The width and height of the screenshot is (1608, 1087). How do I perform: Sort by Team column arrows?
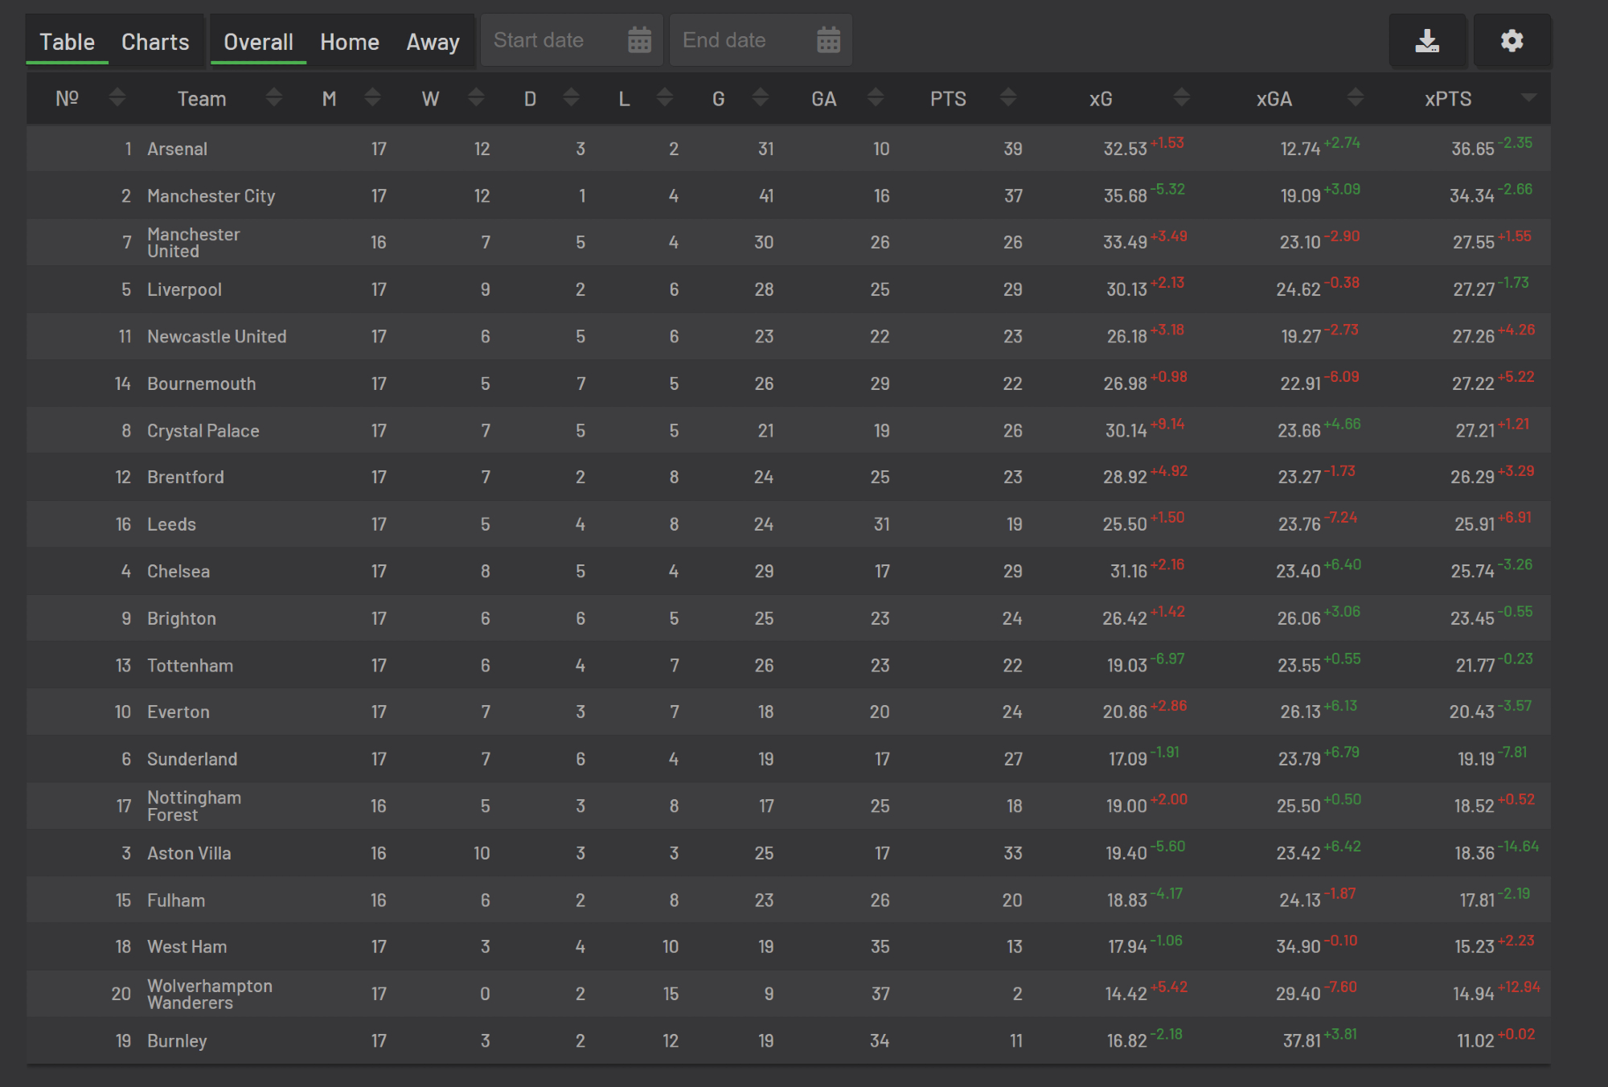click(x=273, y=98)
